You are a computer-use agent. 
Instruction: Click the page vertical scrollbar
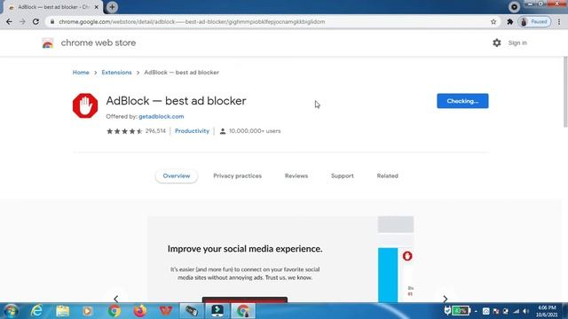[x=565, y=92]
